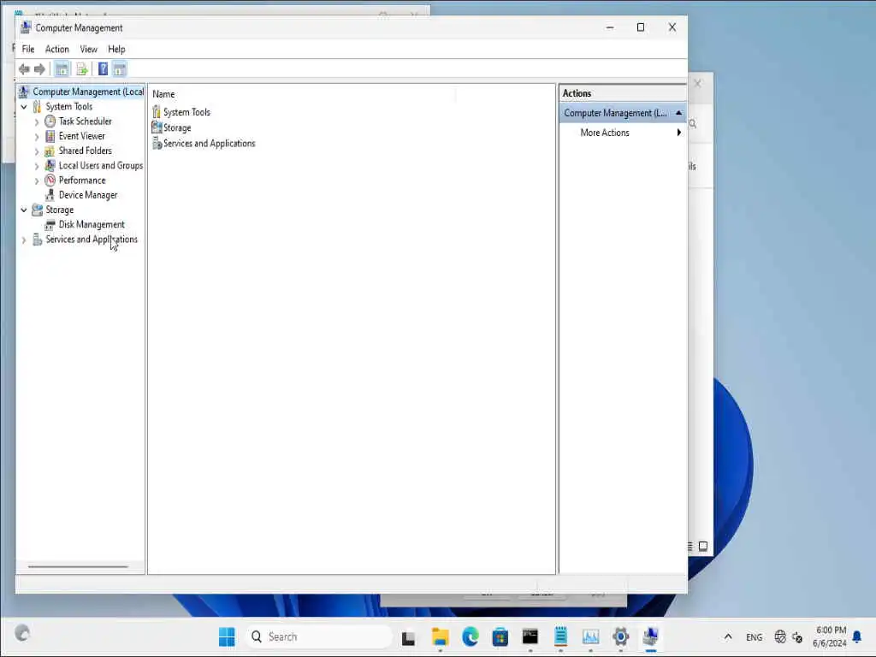The image size is (876, 657).
Task: Toggle the Show/Hide Action Pane icon
Action: click(x=120, y=69)
